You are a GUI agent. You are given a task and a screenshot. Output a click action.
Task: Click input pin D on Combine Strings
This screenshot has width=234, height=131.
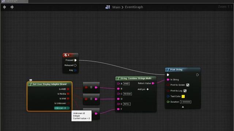118,99
